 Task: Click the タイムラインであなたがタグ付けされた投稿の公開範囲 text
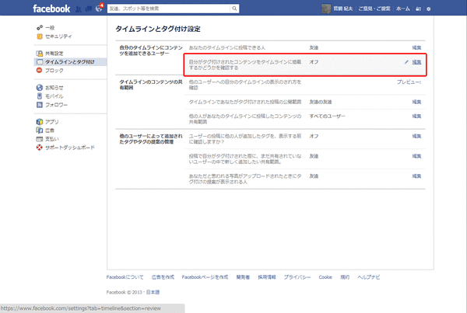(245, 102)
